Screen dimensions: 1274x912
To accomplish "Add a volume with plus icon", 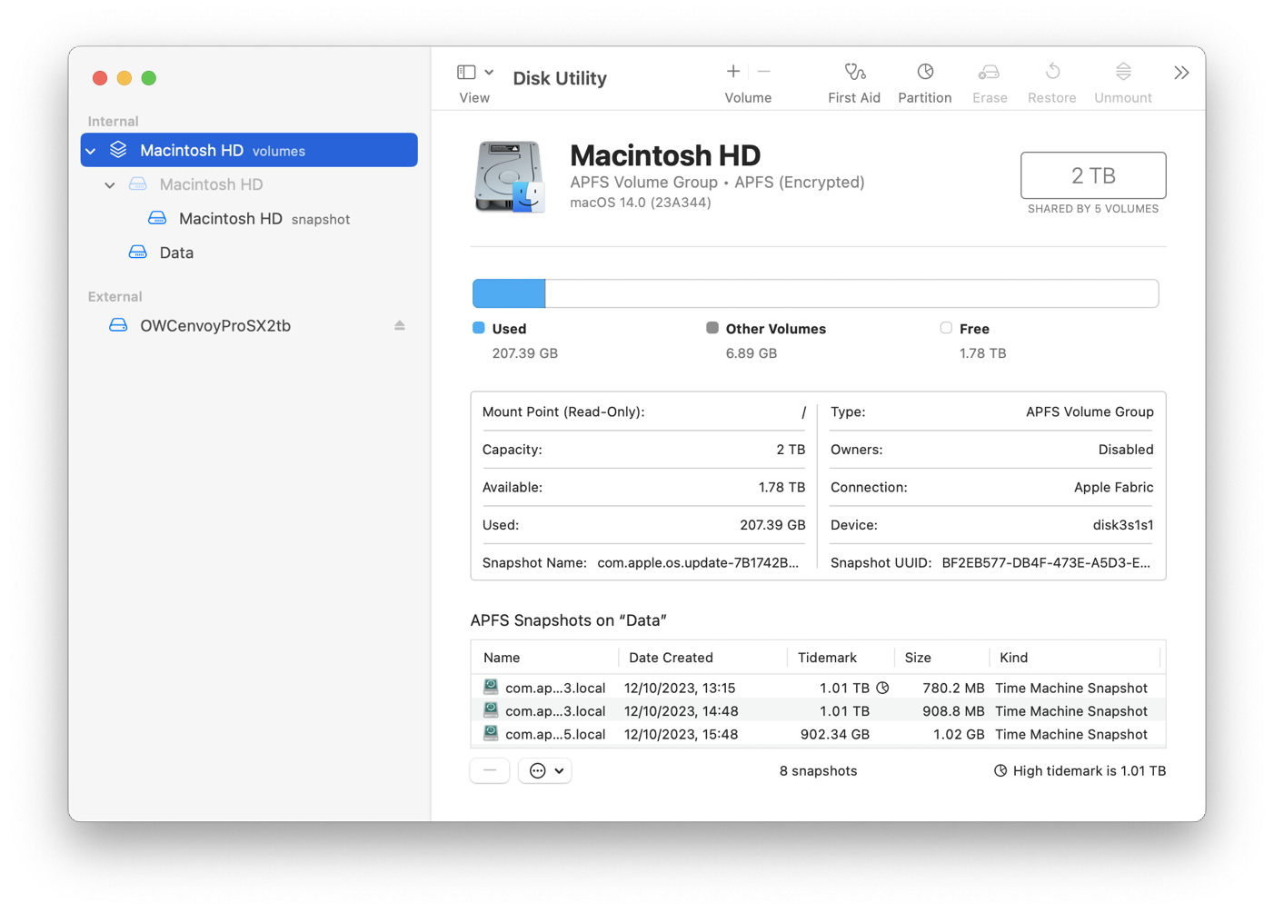I will pos(733,72).
